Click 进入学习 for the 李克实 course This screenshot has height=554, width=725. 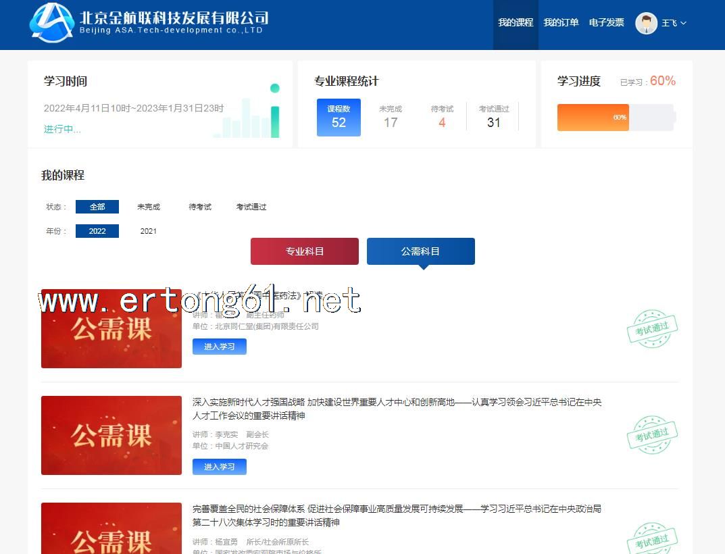coord(219,467)
